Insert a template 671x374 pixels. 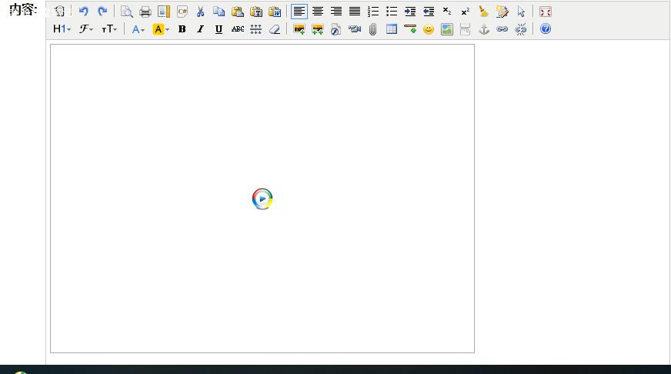pyautogui.click(x=164, y=12)
